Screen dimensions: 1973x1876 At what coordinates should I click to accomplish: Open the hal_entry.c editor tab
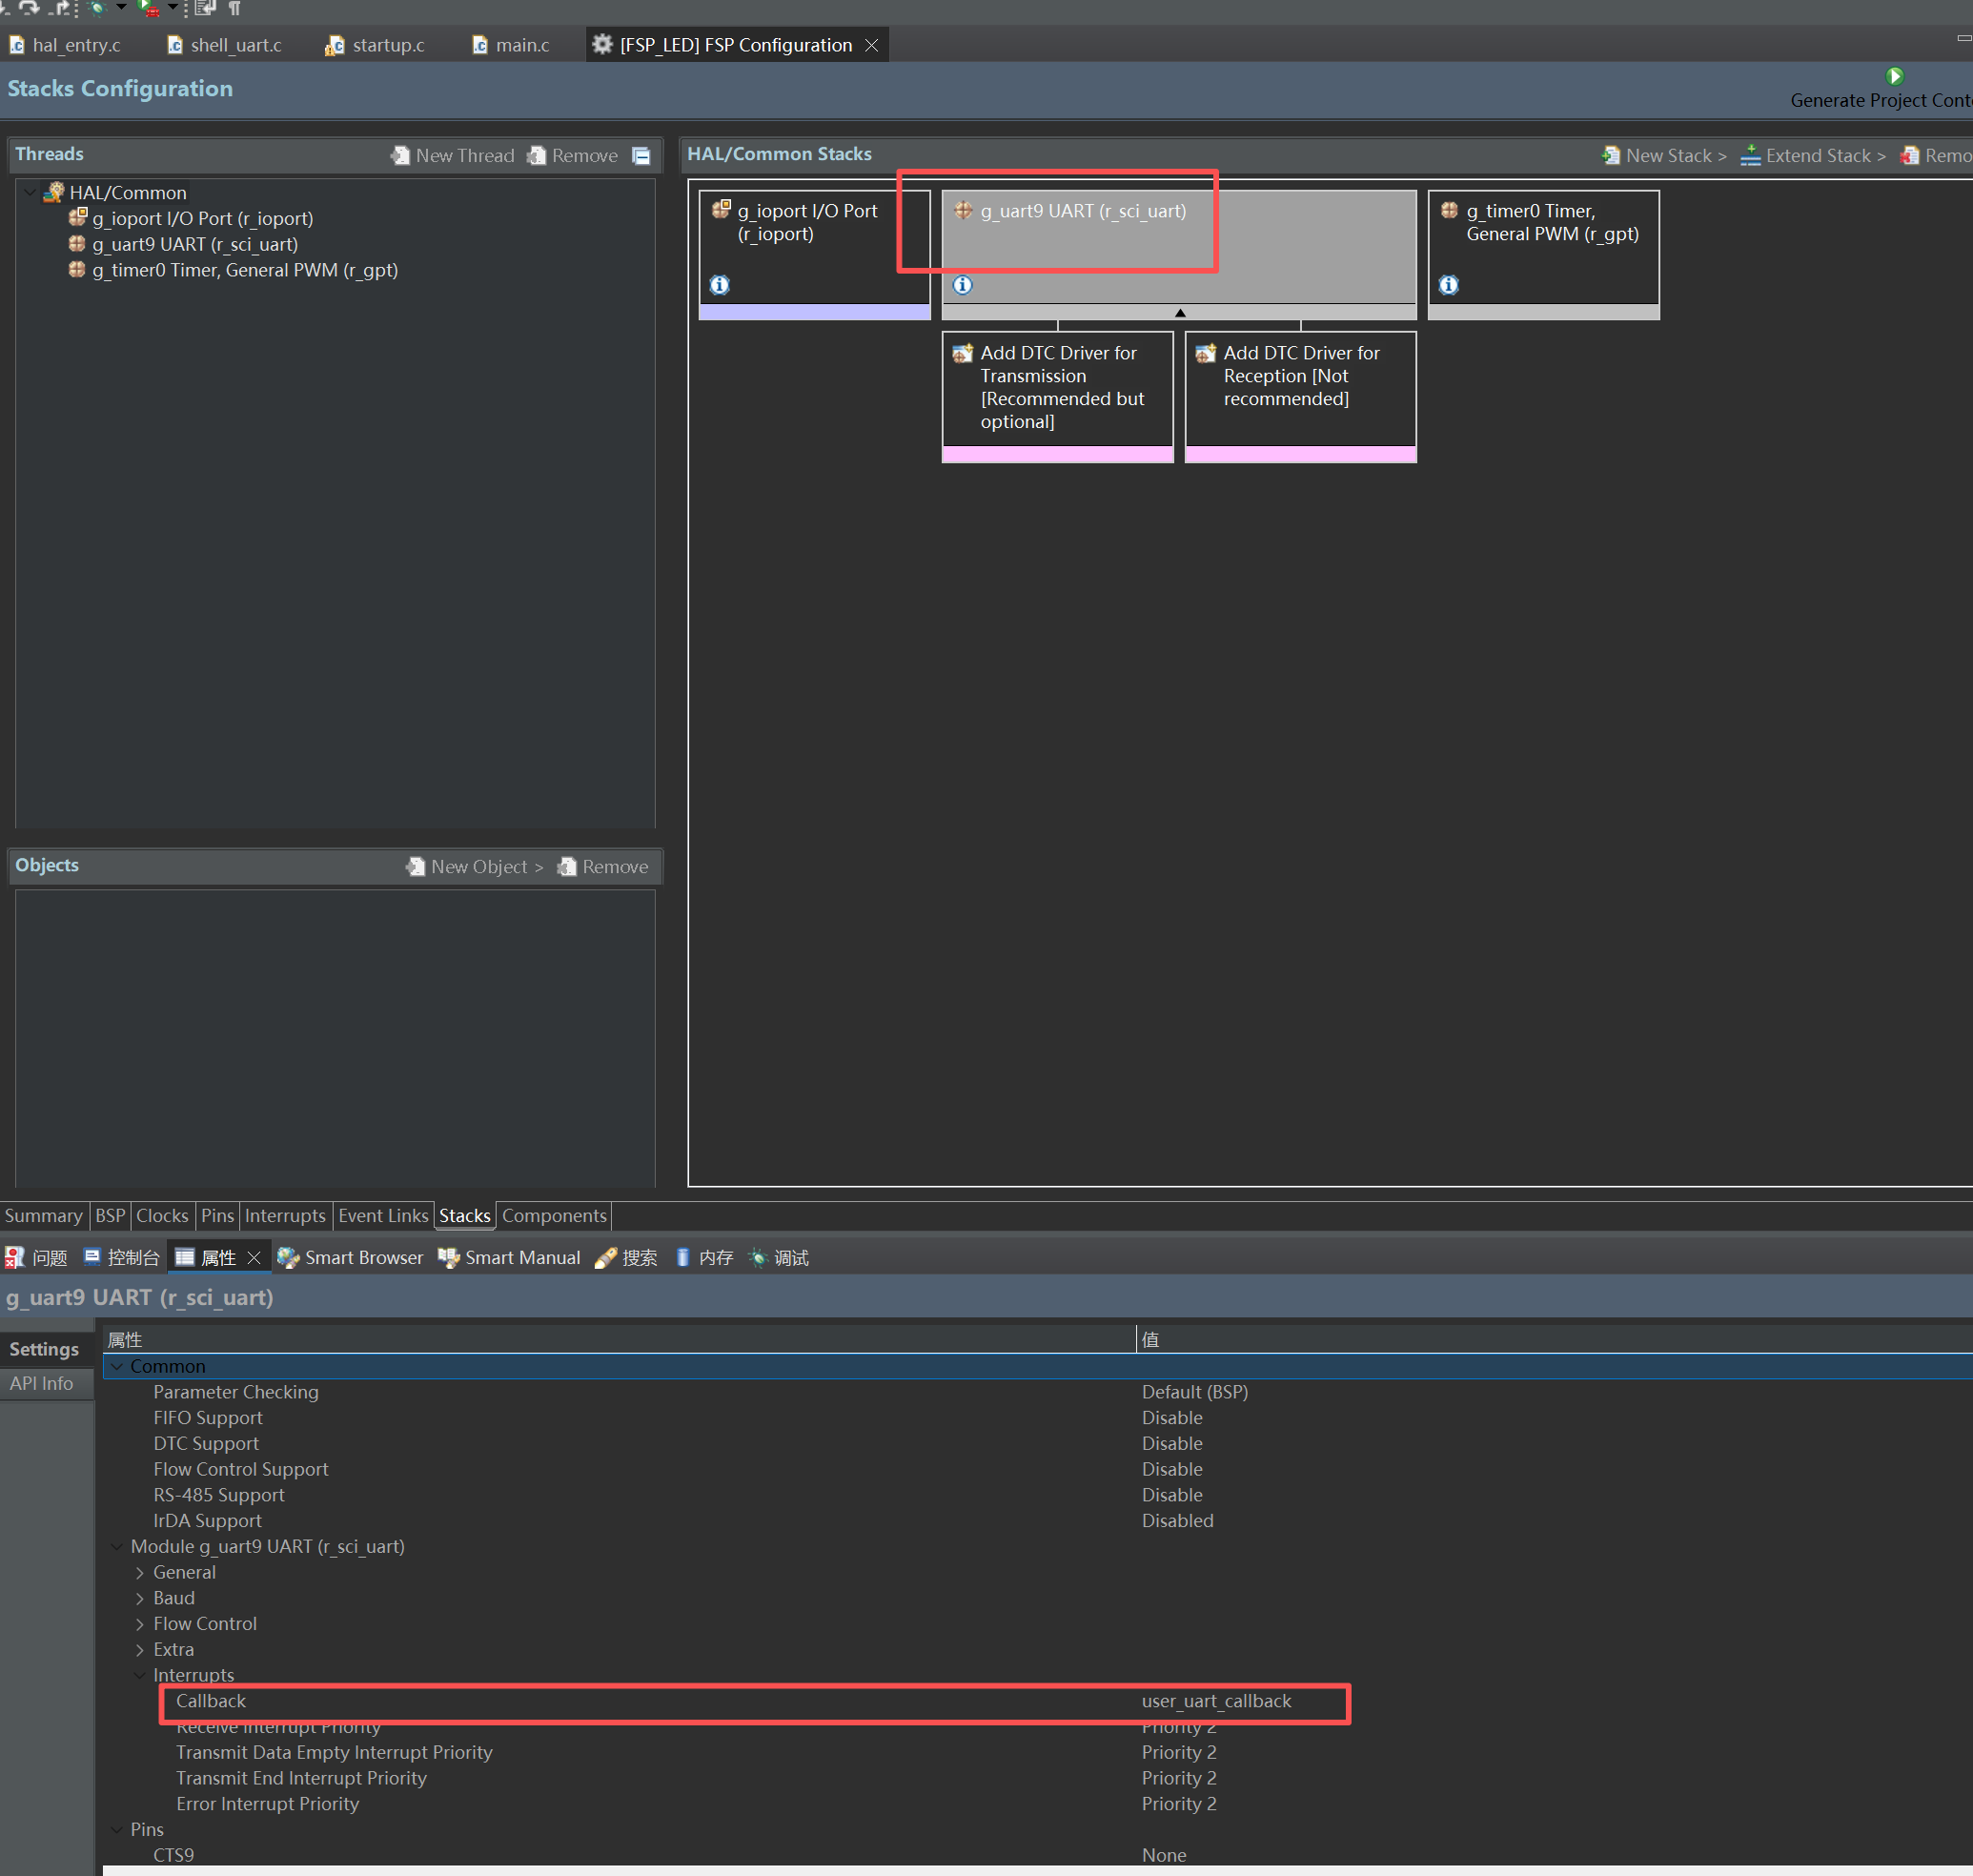coord(65,45)
